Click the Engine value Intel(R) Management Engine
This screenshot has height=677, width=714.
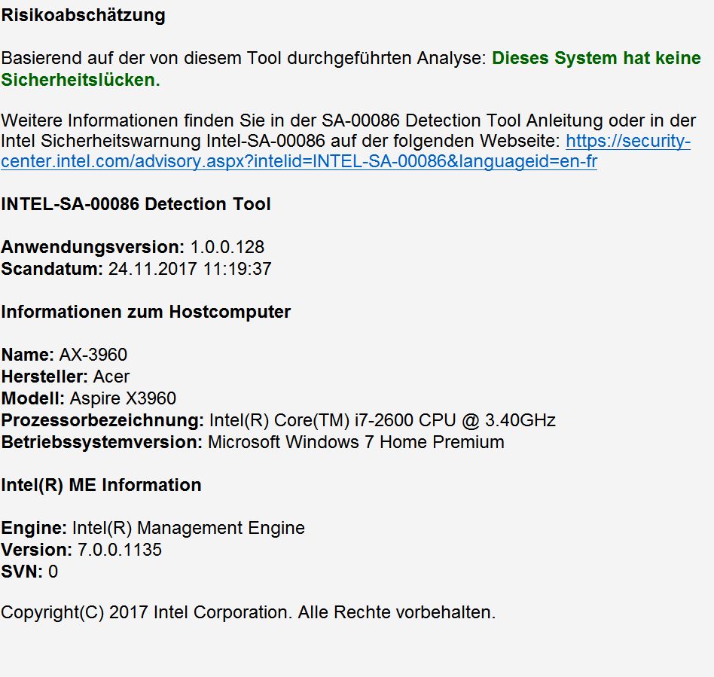pos(188,528)
